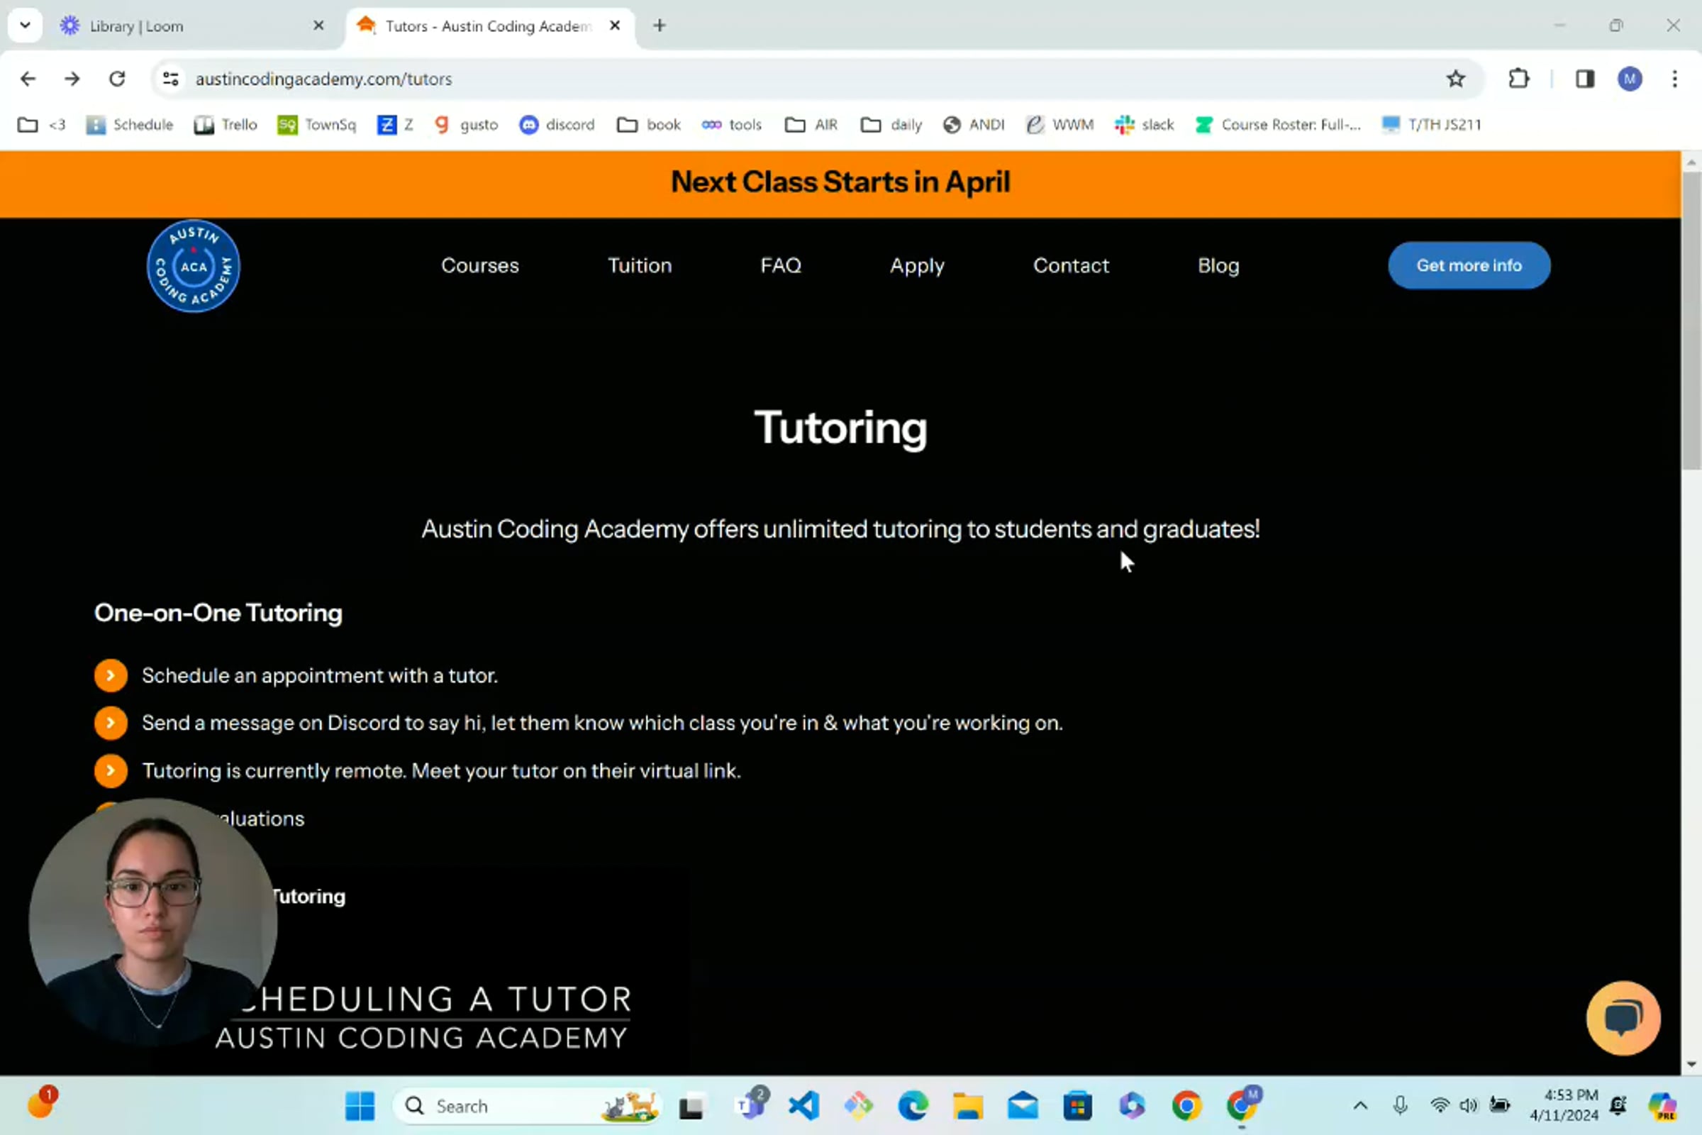Reload the page with the refresh icon

(117, 79)
